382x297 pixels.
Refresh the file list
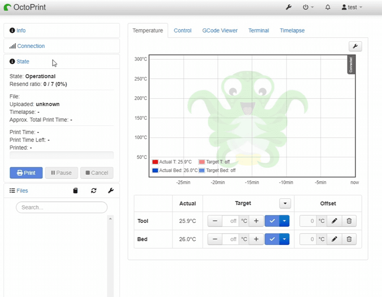click(x=94, y=190)
